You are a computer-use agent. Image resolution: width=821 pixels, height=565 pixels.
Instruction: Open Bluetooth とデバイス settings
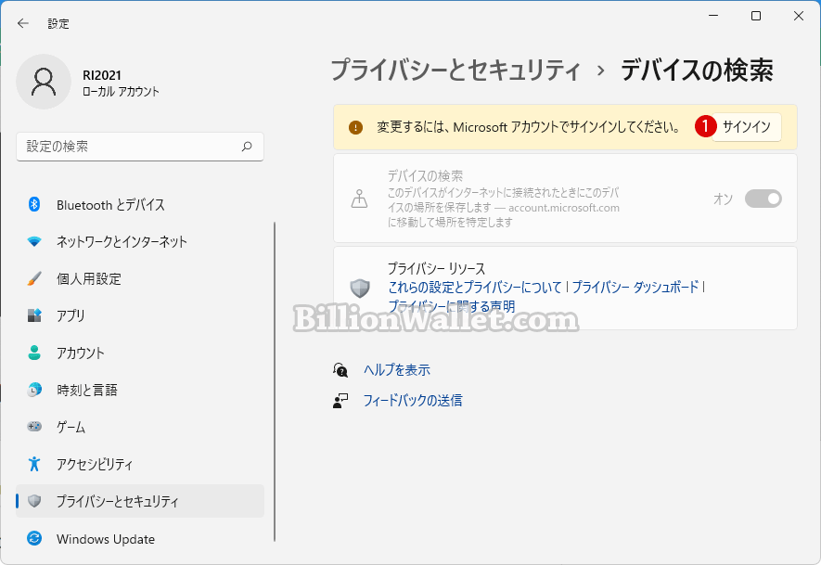click(x=140, y=205)
